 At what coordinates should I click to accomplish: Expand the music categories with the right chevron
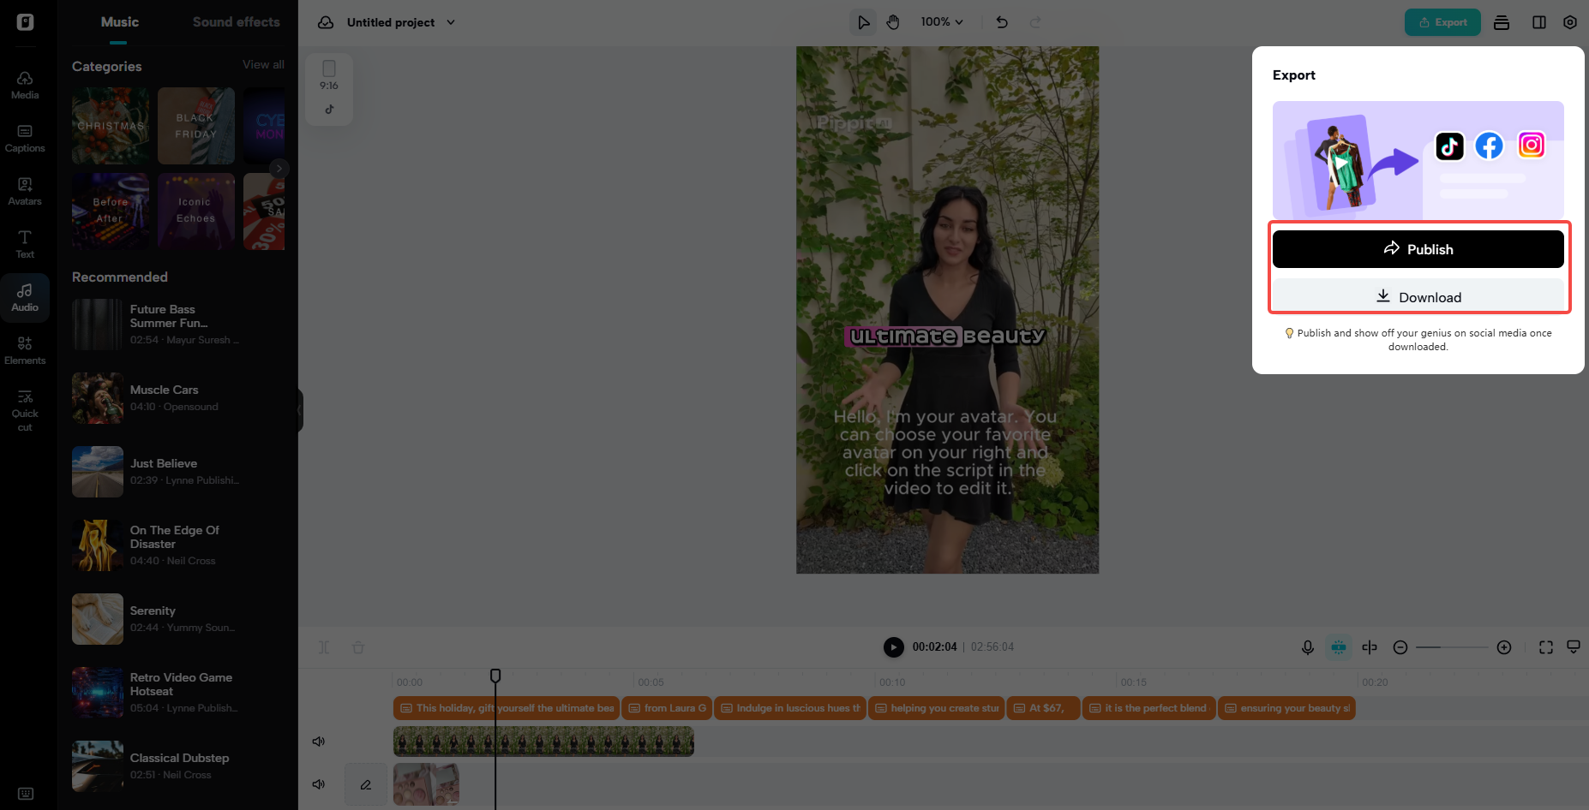pyautogui.click(x=279, y=169)
